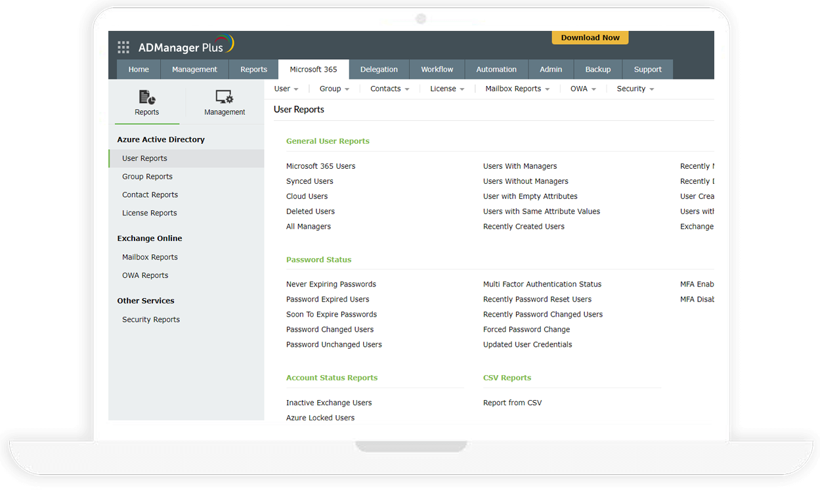The height and width of the screenshot is (490, 820).
Task: Open the Azure Locked Users report
Action: (320, 418)
